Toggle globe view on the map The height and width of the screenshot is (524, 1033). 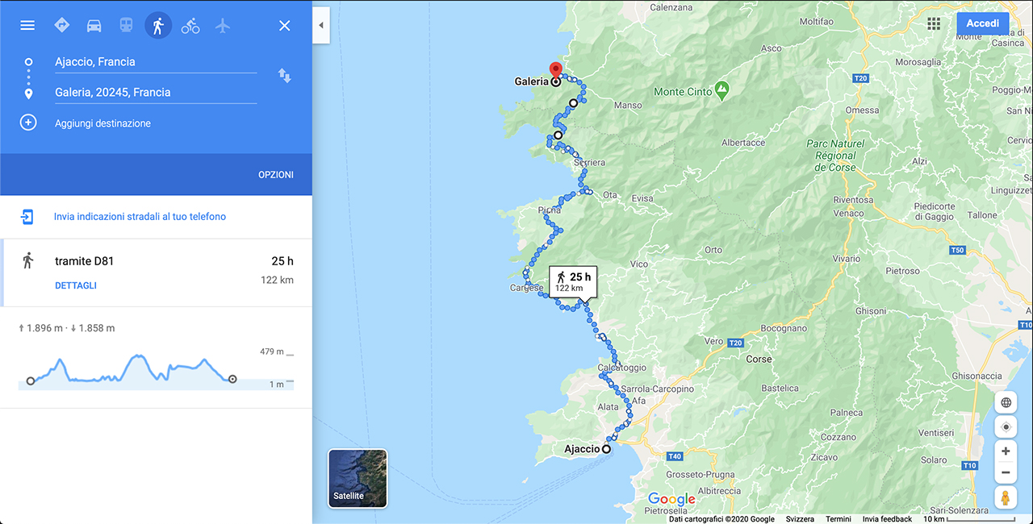1006,402
